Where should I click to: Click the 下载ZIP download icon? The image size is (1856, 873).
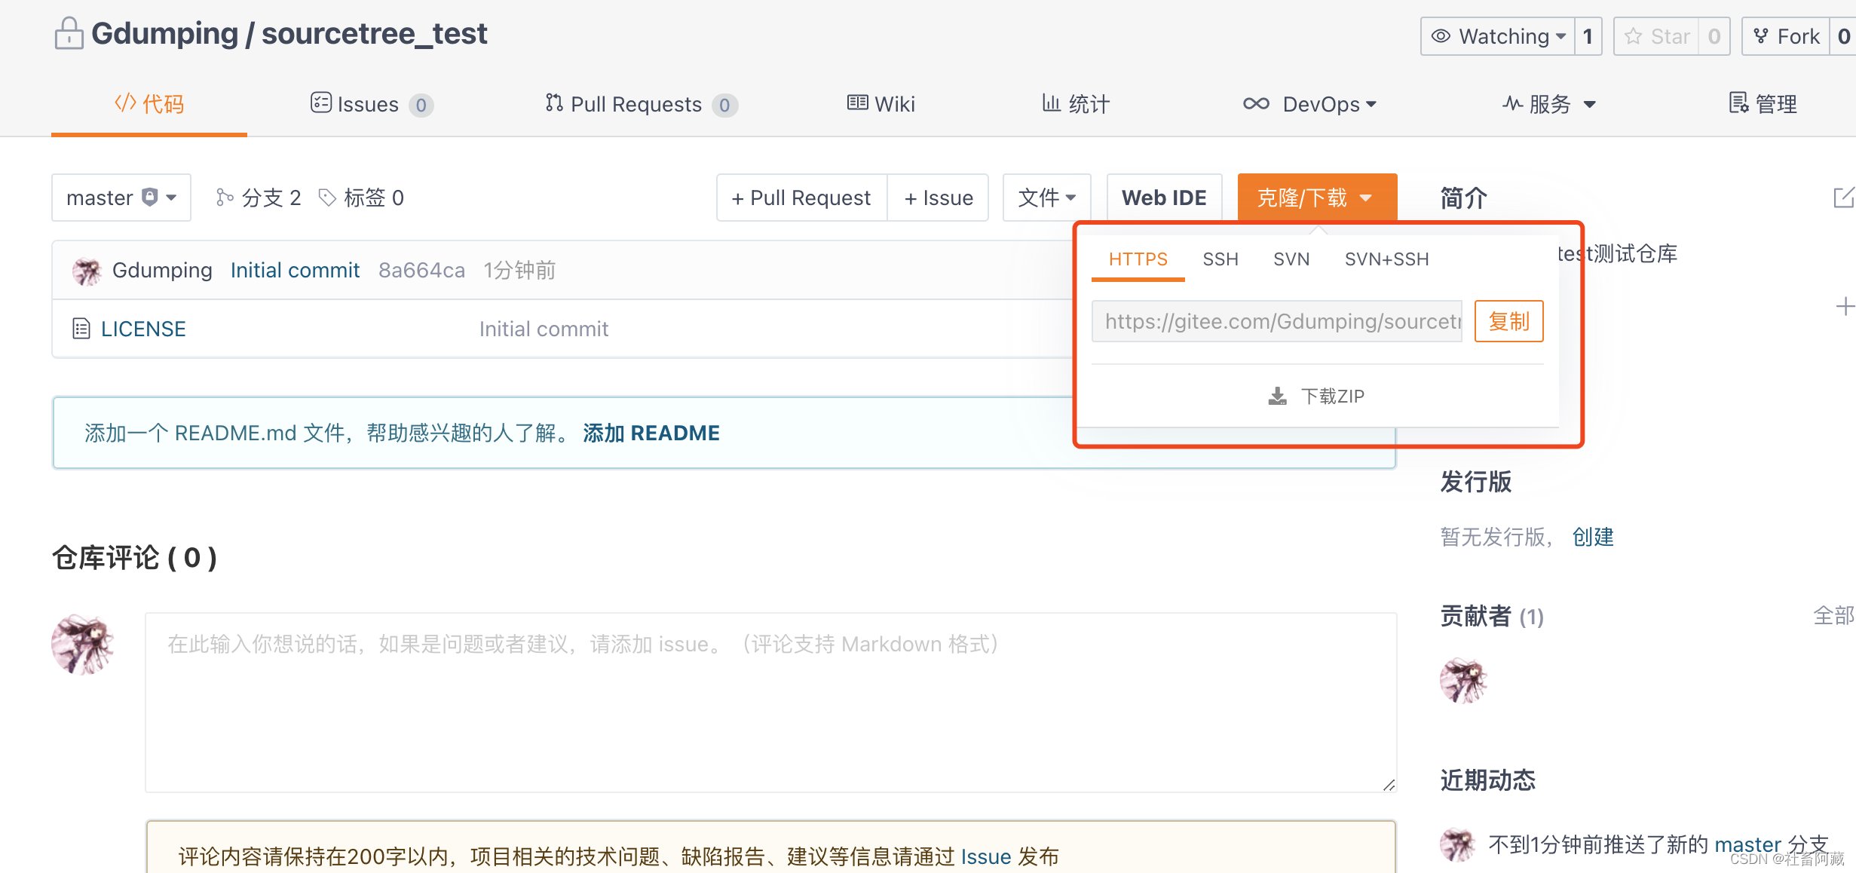pos(1277,397)
